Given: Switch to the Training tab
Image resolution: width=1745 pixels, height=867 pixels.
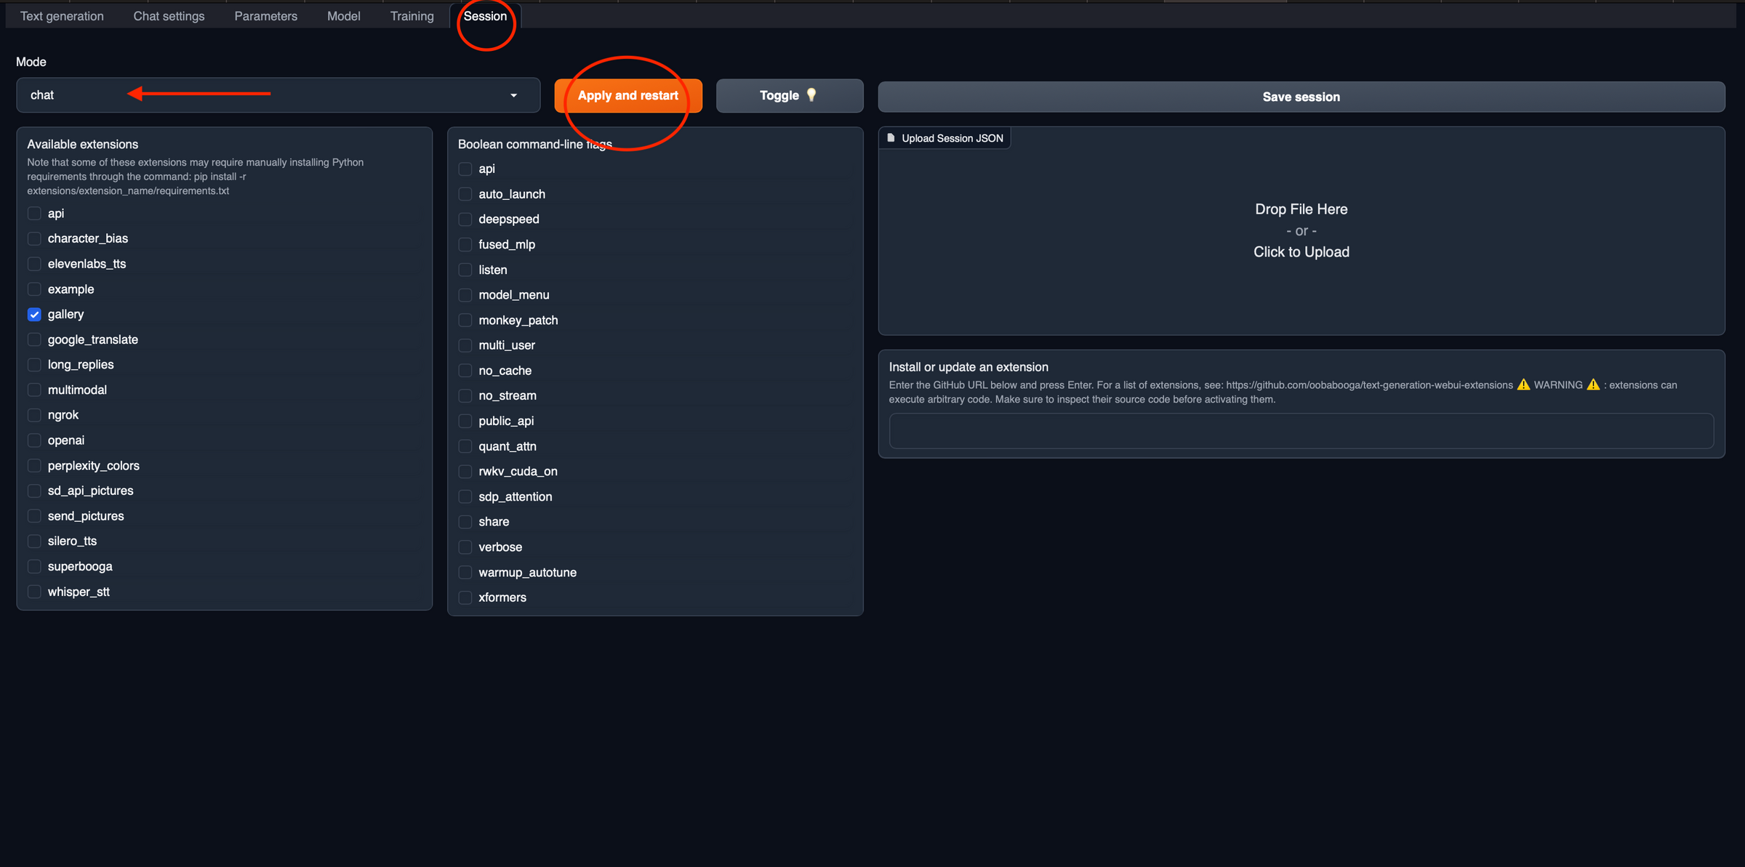Looking at the screenshot, I should tap(412, 15).
